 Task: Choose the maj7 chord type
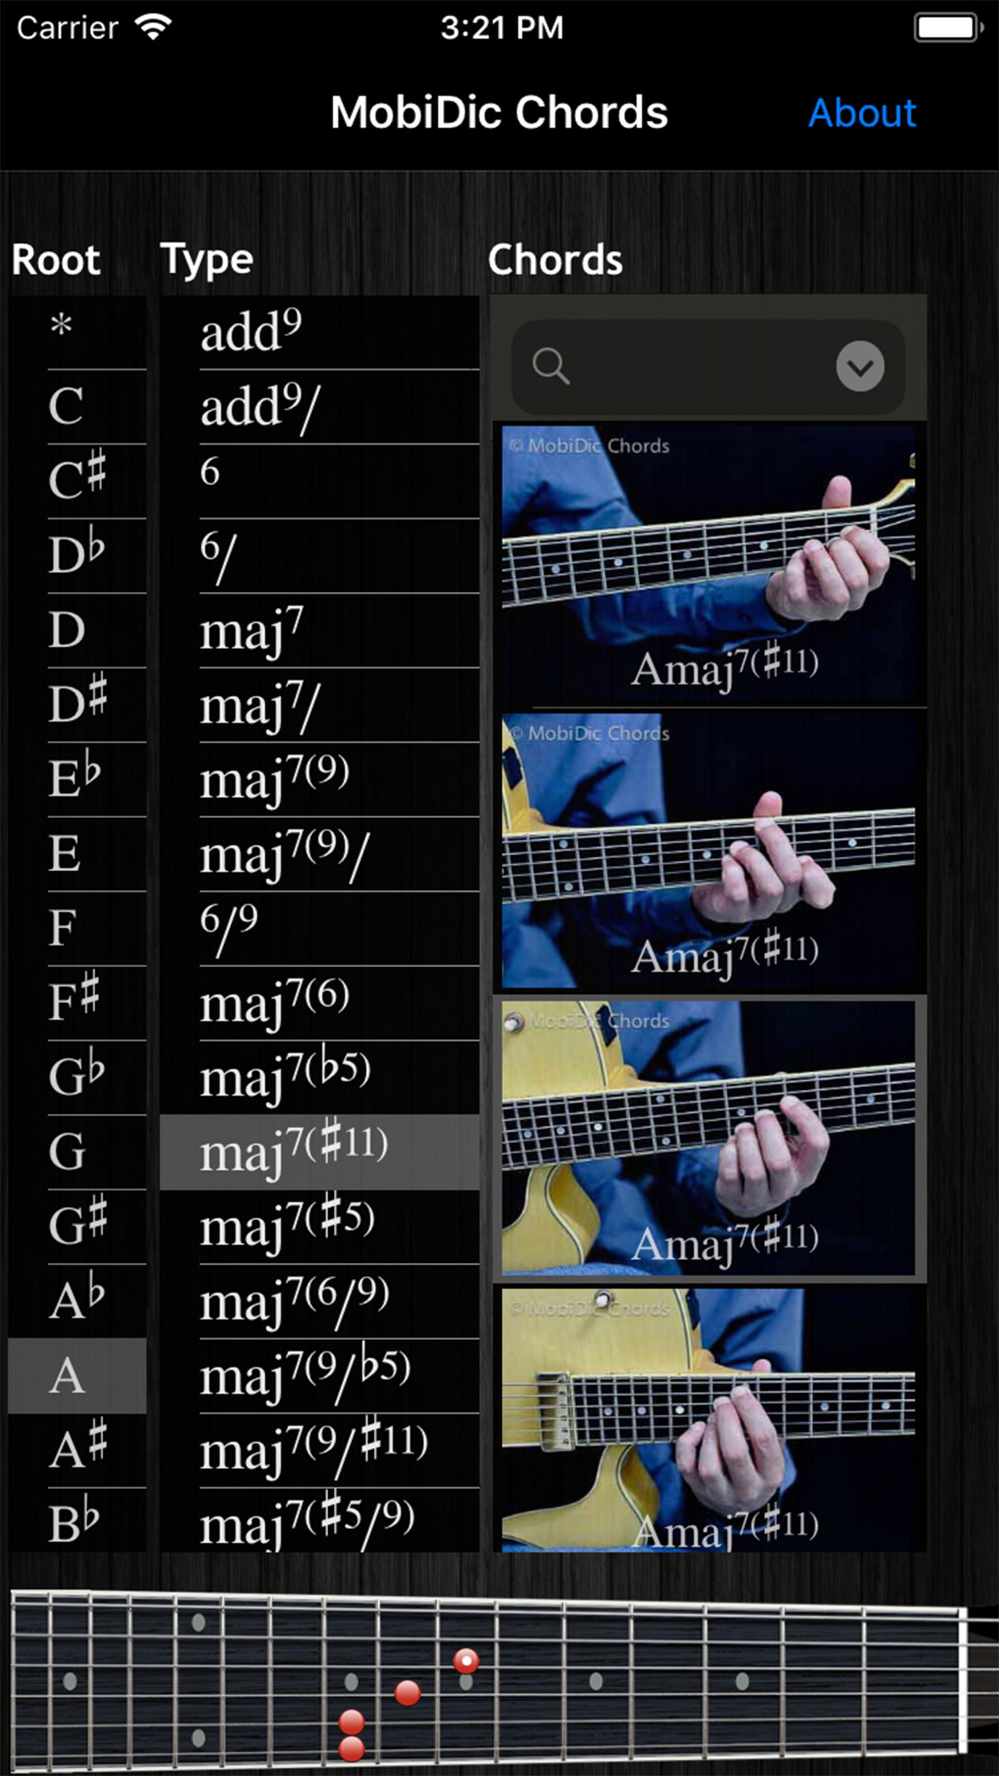point(319,631)
